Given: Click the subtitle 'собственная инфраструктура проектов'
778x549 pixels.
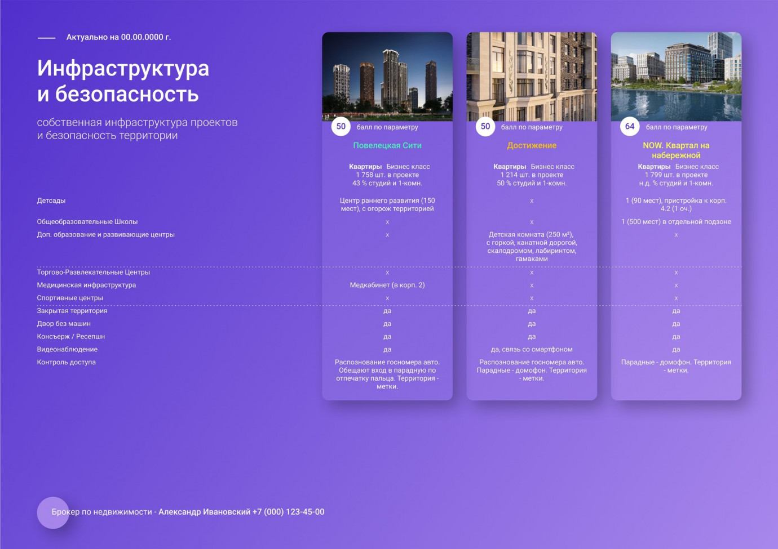Looking at the screenshot, I should pos(138,122).
